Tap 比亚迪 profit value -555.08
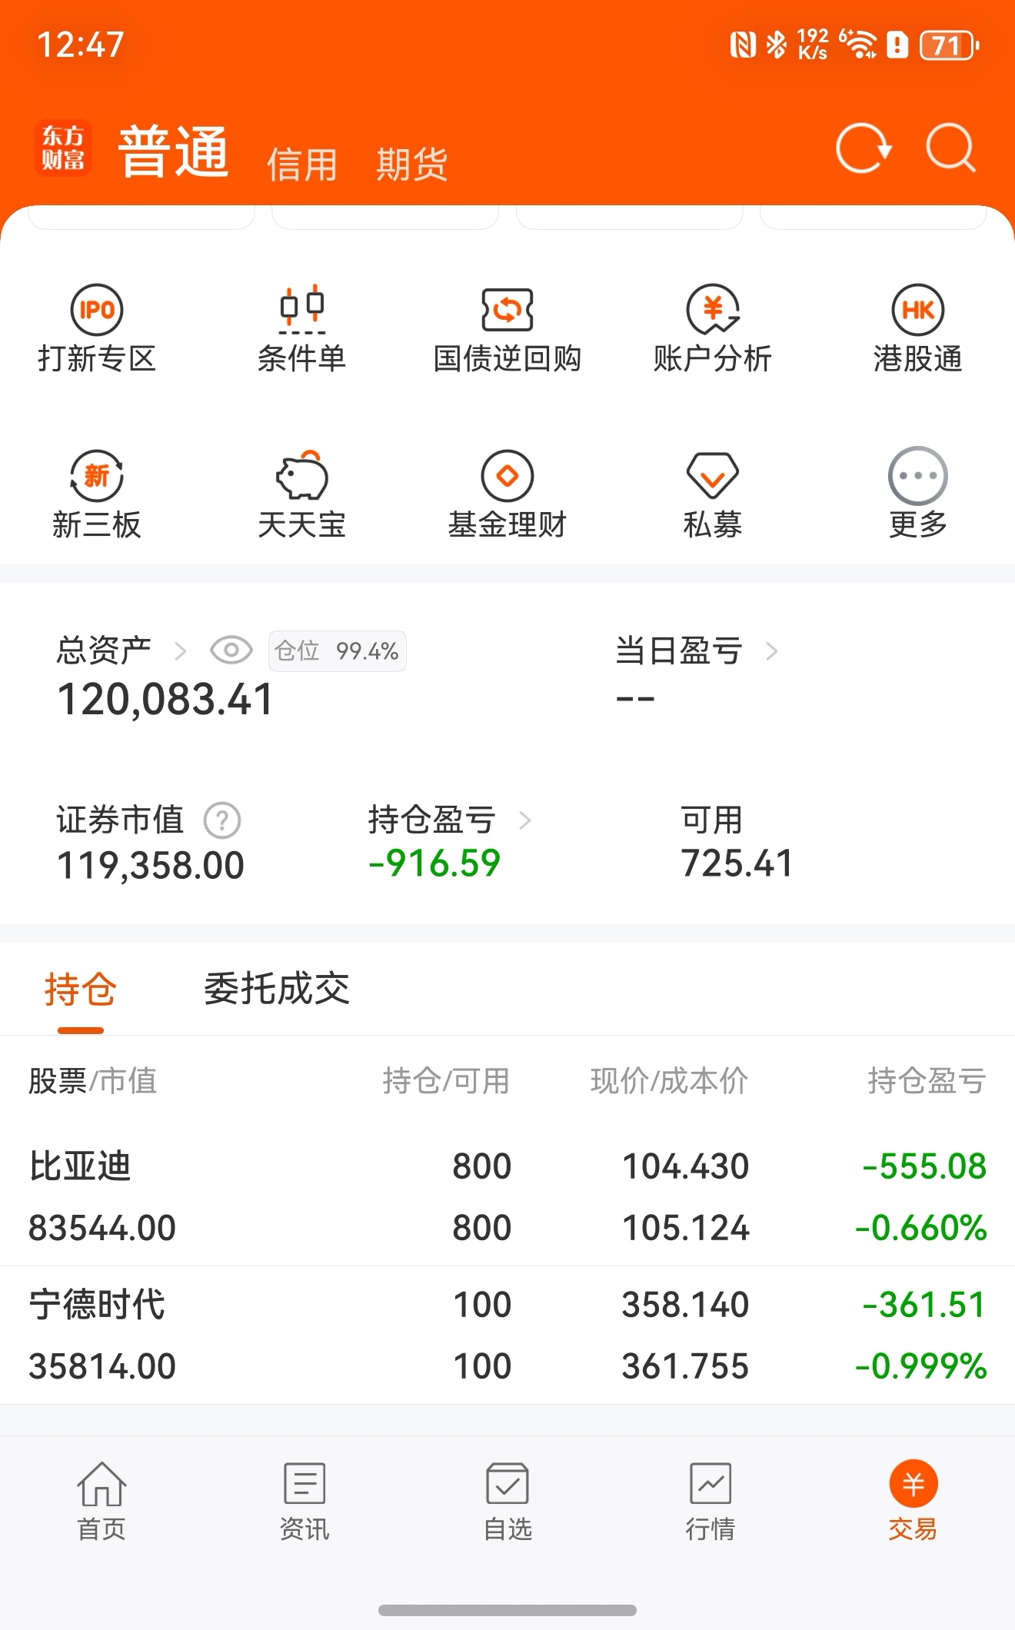1015x1630 pixels. click(924, 1166)
